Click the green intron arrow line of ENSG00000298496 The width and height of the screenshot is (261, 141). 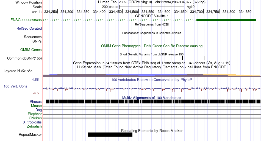[120, 20]
